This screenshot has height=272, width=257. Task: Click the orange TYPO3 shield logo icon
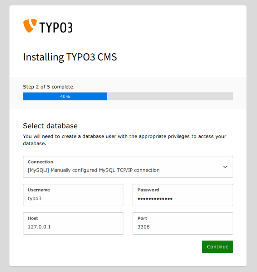(30, 26)
